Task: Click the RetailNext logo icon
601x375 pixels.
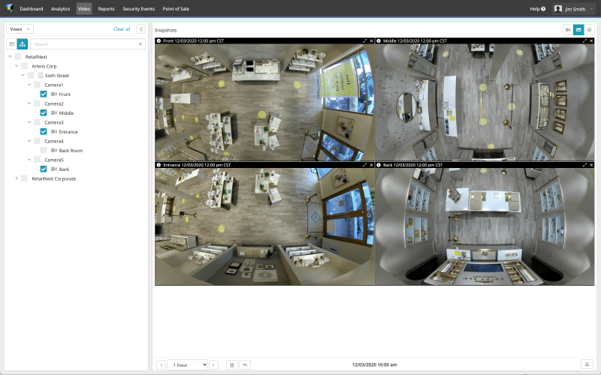Action: [9, 8]
